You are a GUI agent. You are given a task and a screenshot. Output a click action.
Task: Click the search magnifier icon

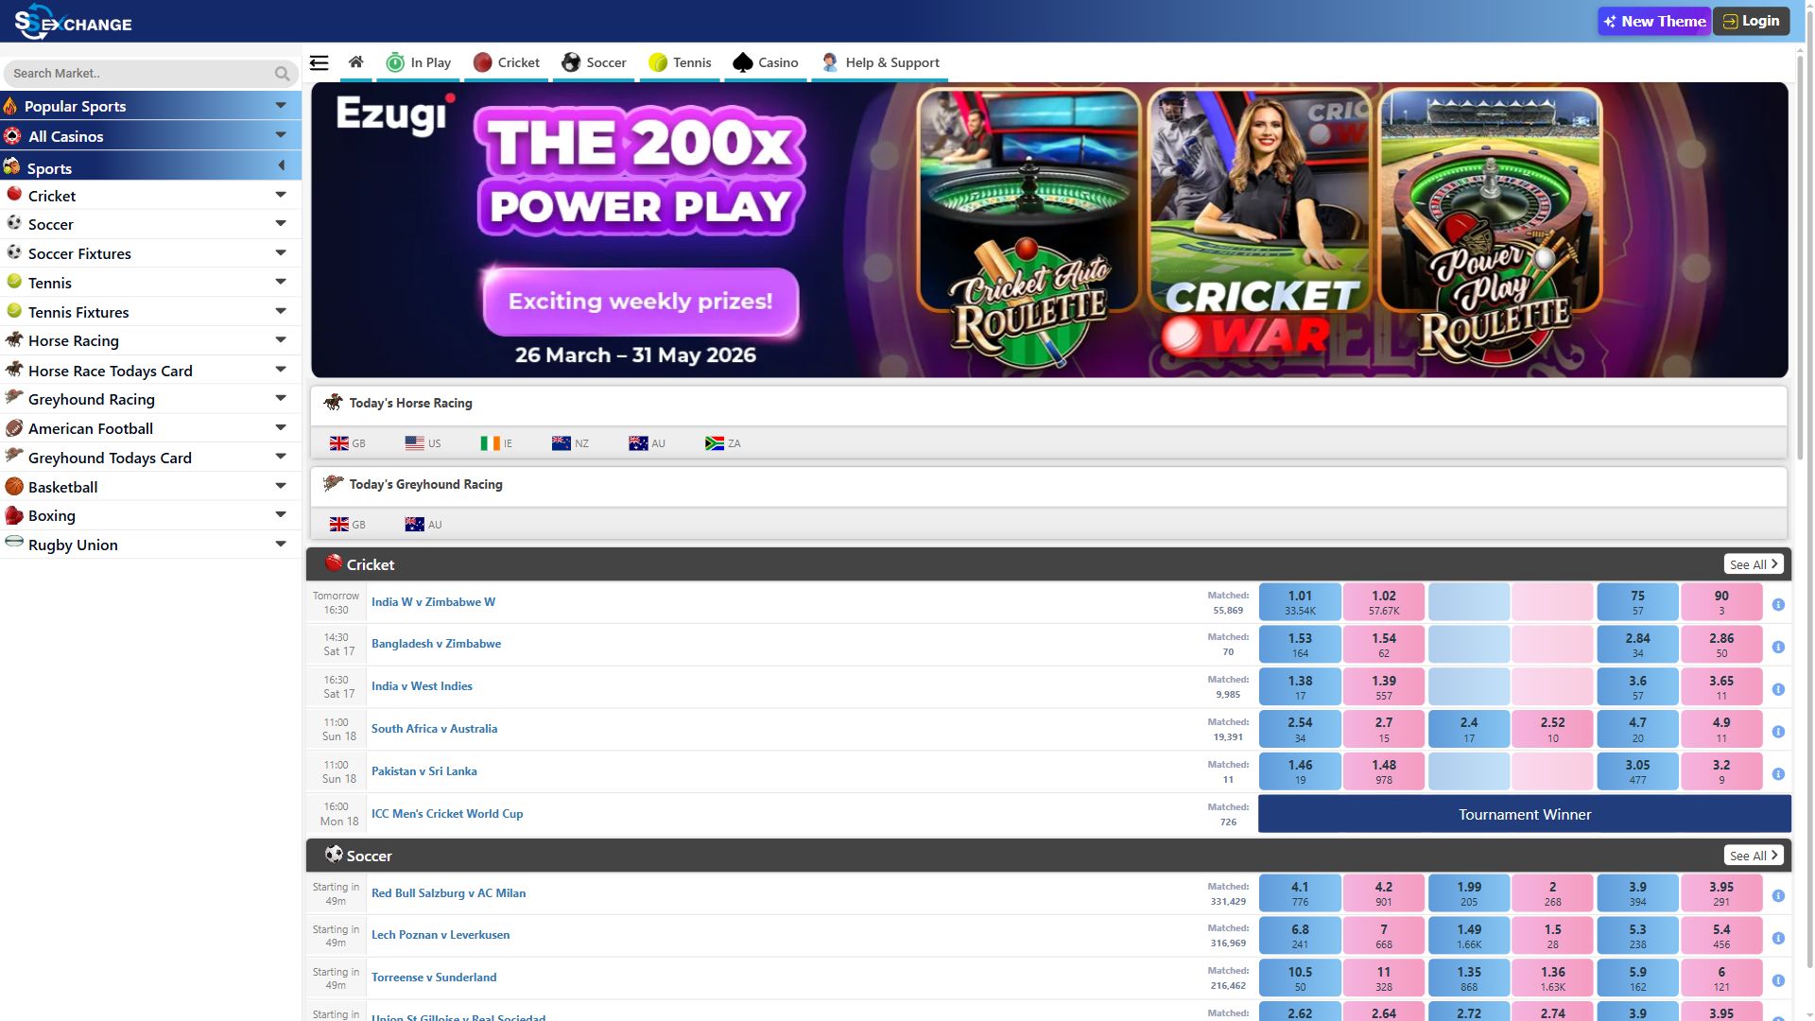click(282, 74)
